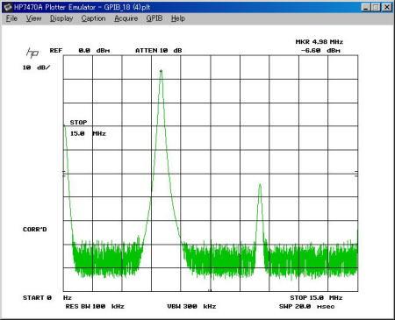The height and width of the screenshot is (320, 395).
Task: Open the Caption menu
Action: [93, 18]
